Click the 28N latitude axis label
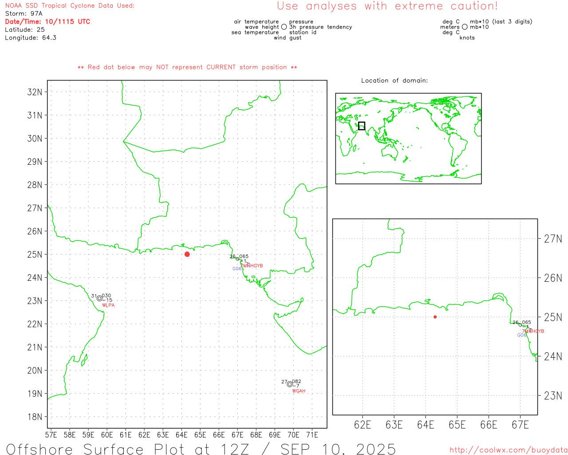The height and width of the screenshot is (455, 568). click(x=35, y=185)
